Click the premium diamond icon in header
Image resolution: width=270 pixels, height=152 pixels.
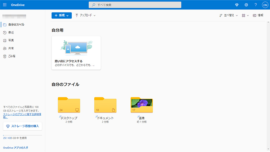(237, 5)
